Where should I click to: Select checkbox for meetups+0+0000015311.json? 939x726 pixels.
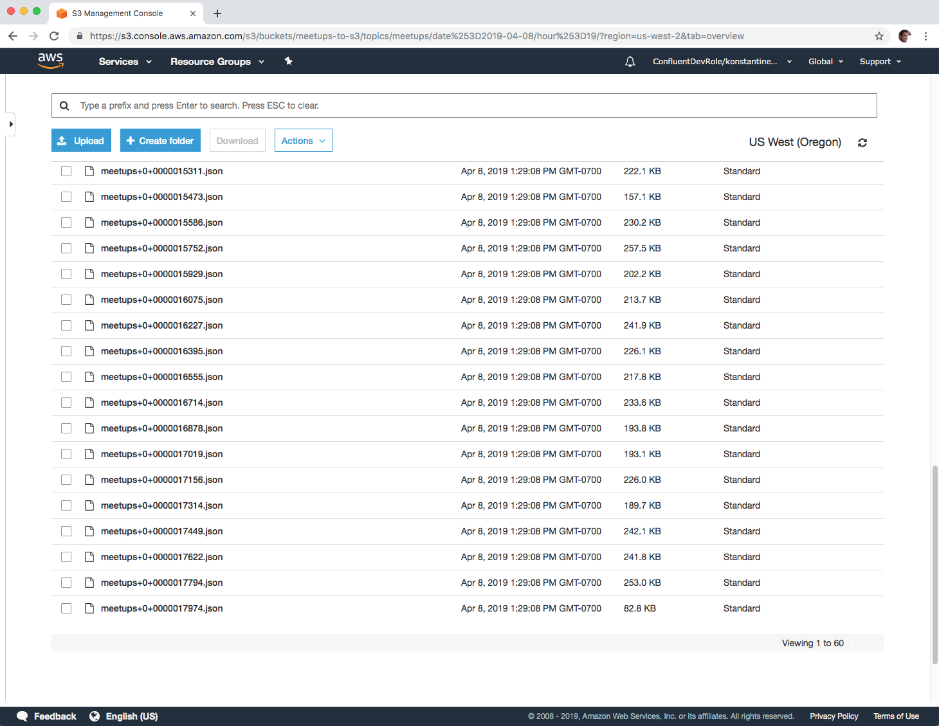66,171
